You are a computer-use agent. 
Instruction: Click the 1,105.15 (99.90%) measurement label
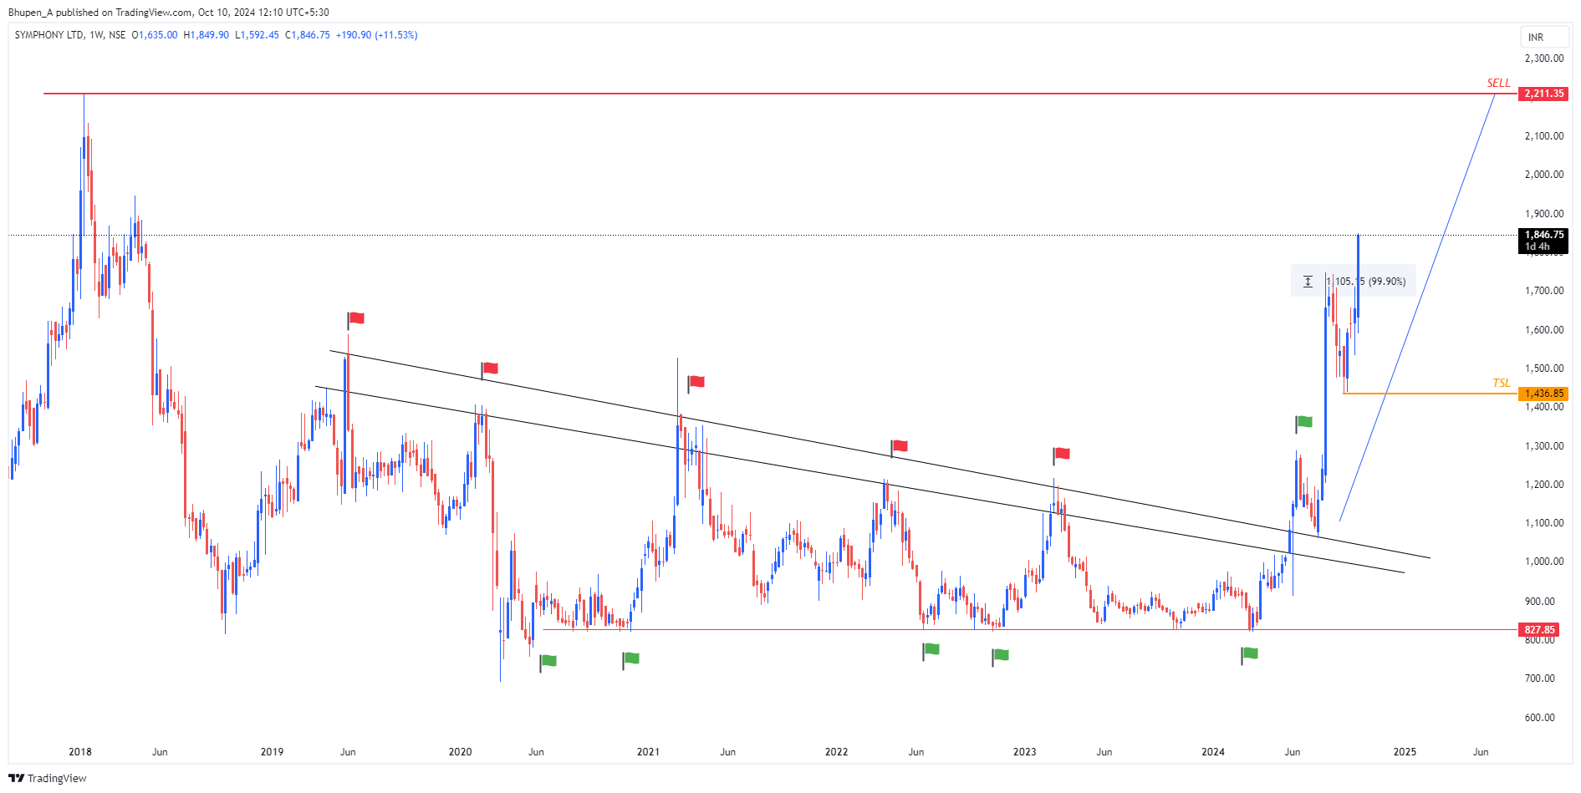pos(1366,282)
